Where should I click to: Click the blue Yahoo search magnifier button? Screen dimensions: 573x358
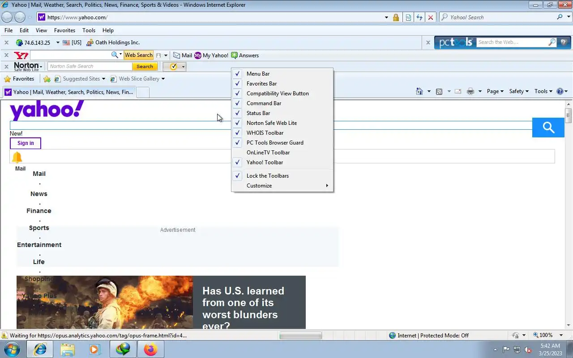click(x=548, y=128)
